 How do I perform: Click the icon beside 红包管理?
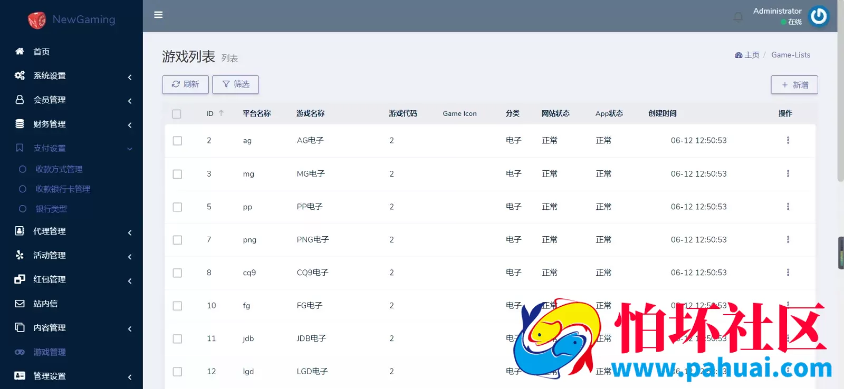pyautogui.click(x=20, y=279)
